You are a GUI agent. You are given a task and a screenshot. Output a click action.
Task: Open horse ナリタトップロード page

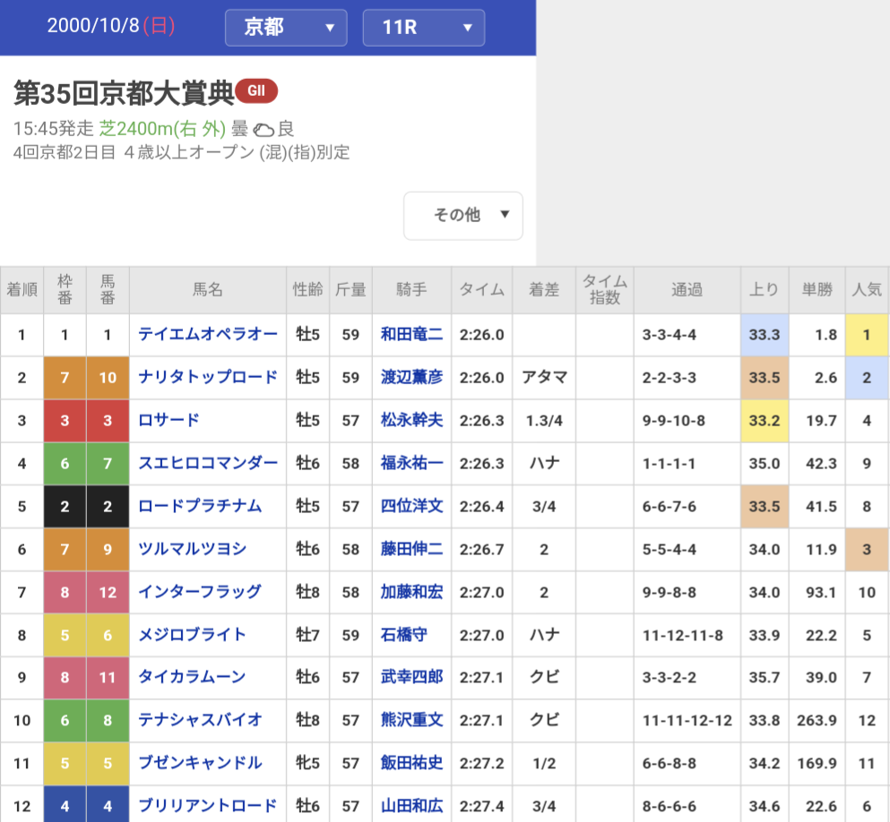coord(208,378)
